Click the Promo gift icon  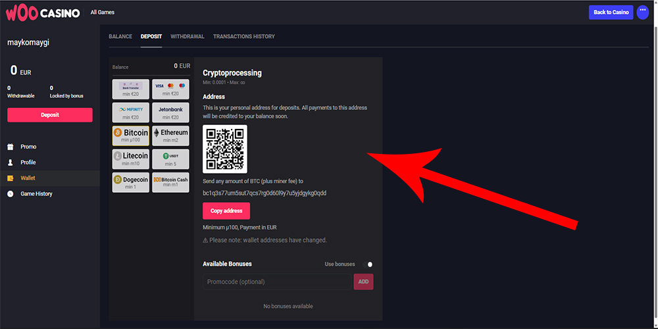11,147
